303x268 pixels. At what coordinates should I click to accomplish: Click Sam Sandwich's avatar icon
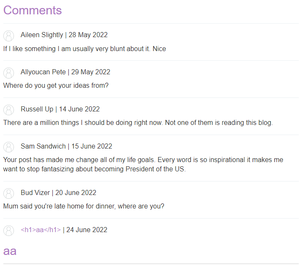coord(9,147)
